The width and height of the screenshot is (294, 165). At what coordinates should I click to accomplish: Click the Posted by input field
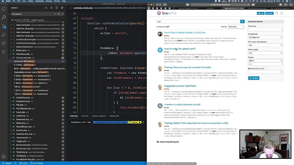click(265, 29)
